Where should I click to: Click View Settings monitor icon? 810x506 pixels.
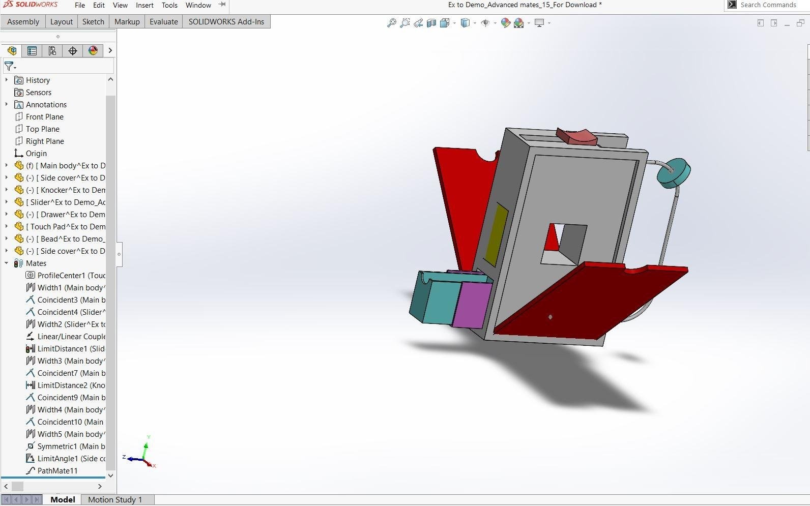[539, 23]
